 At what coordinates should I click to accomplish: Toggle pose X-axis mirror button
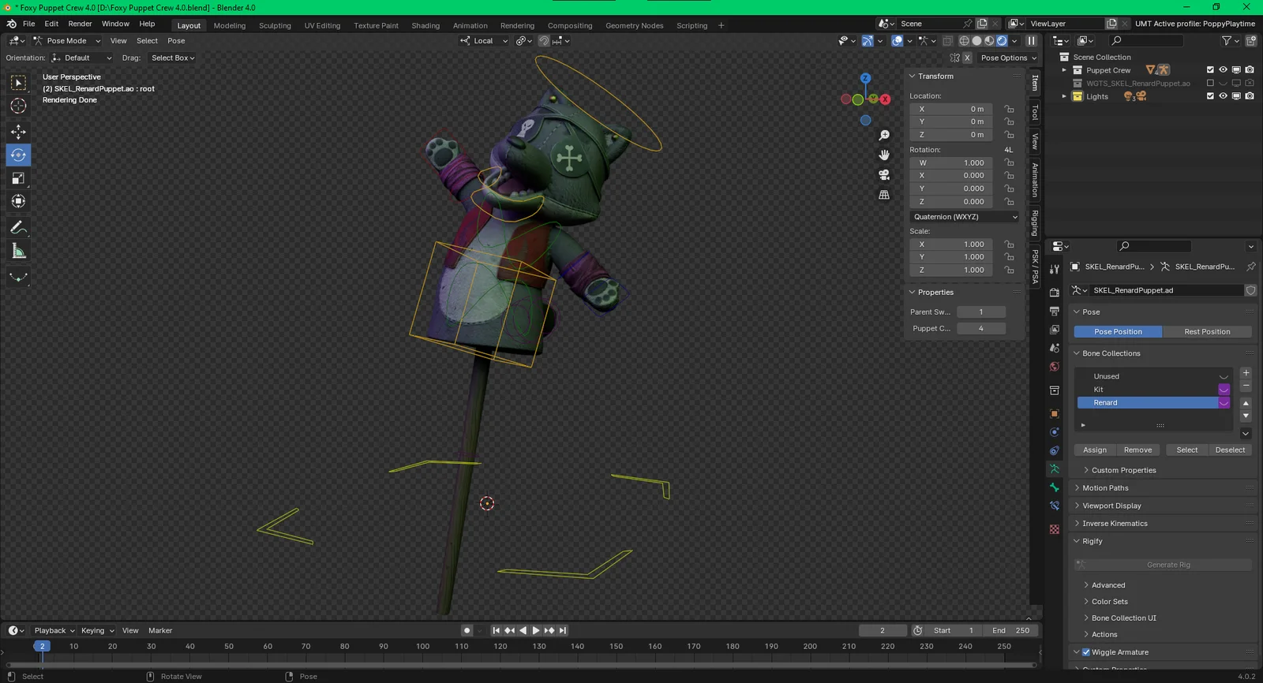[x=967, y=58]
